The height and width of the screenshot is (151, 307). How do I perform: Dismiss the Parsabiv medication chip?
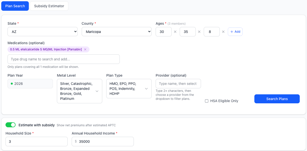[85, 49]
